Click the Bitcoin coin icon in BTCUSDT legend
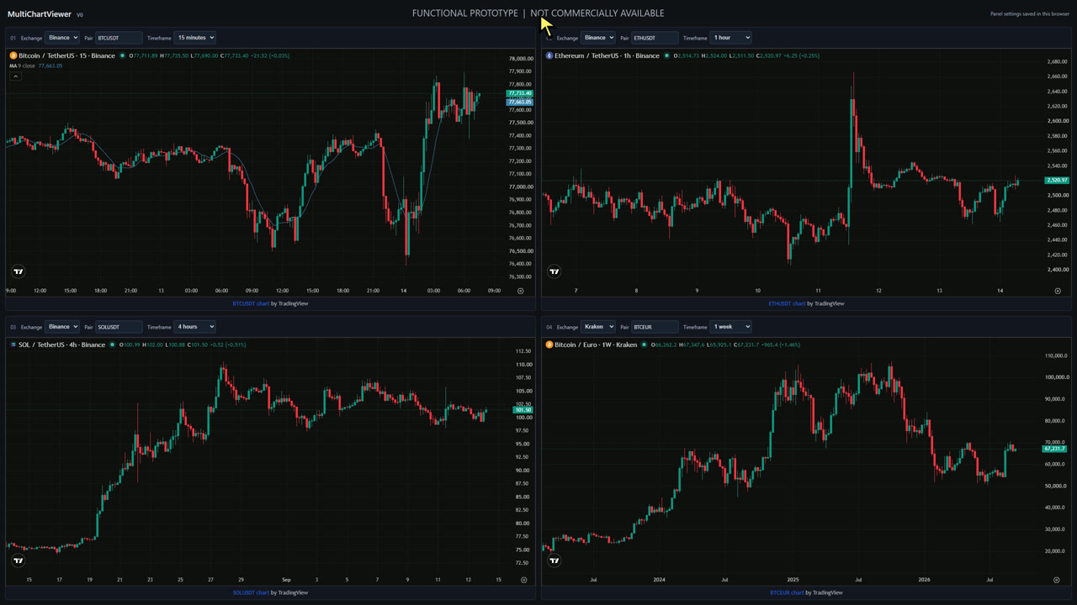 tap(13, 55)
